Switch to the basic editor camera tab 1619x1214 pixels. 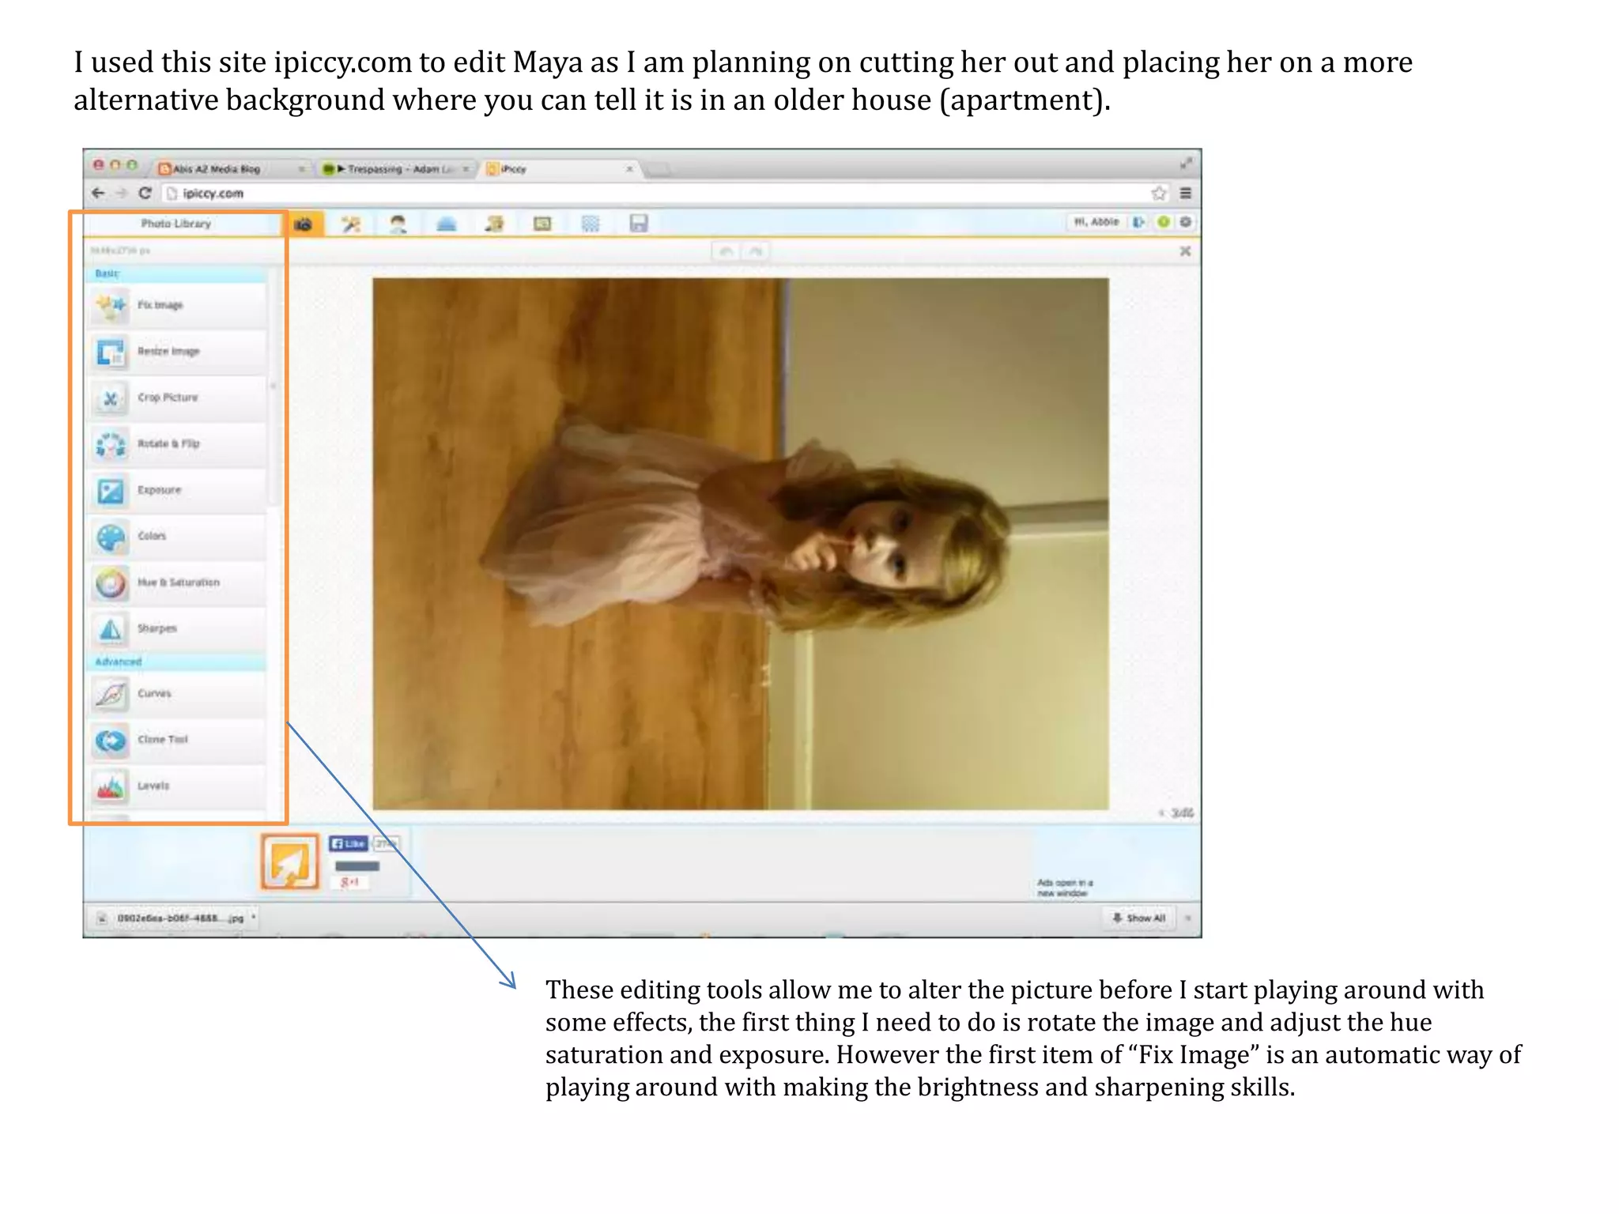click(303, 224)
